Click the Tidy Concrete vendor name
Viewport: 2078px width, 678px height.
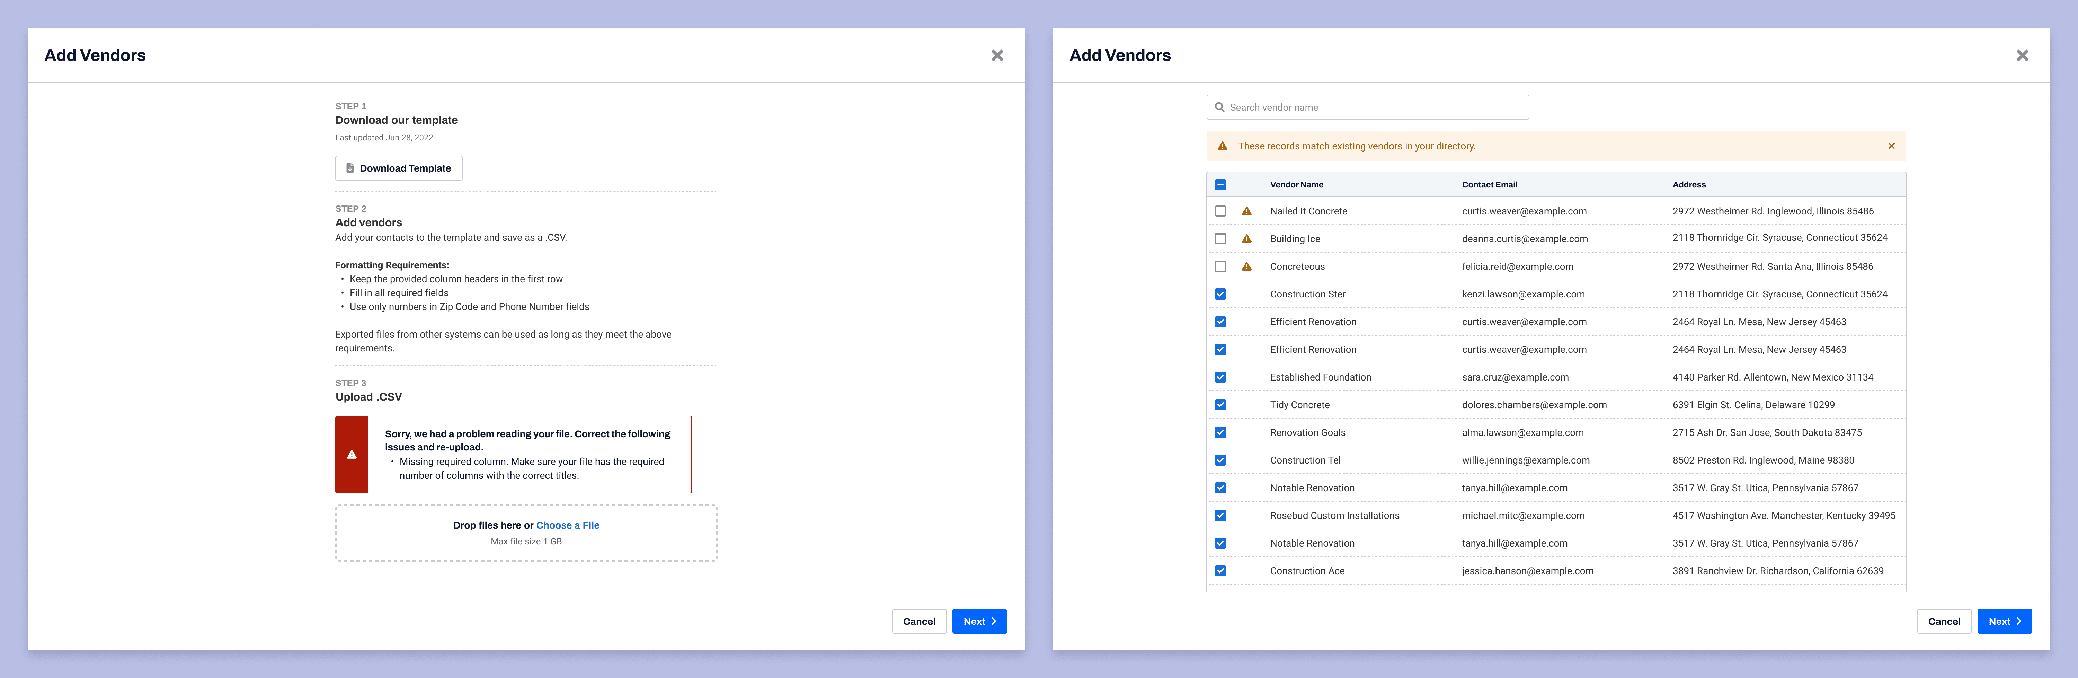[1299, 405]
